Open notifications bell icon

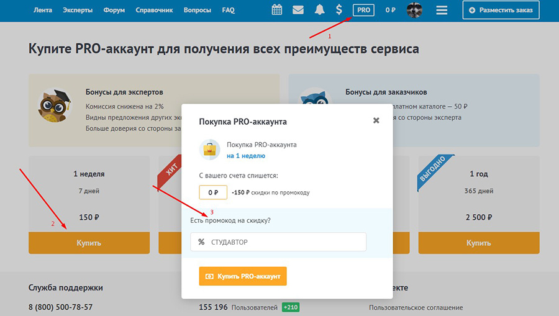319,10
